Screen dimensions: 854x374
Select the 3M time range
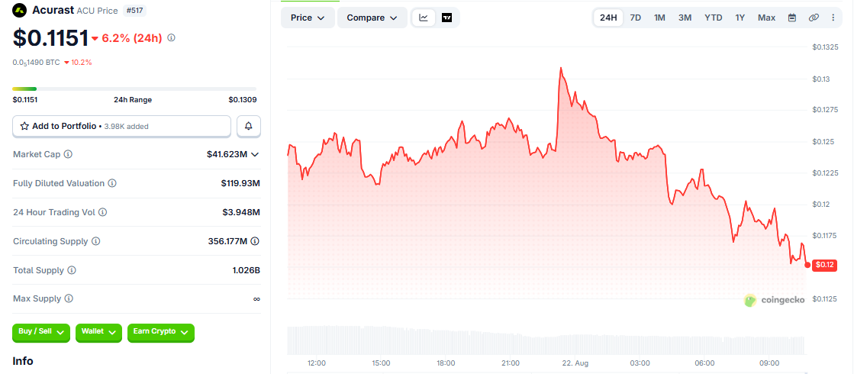[x=685, y=18]
